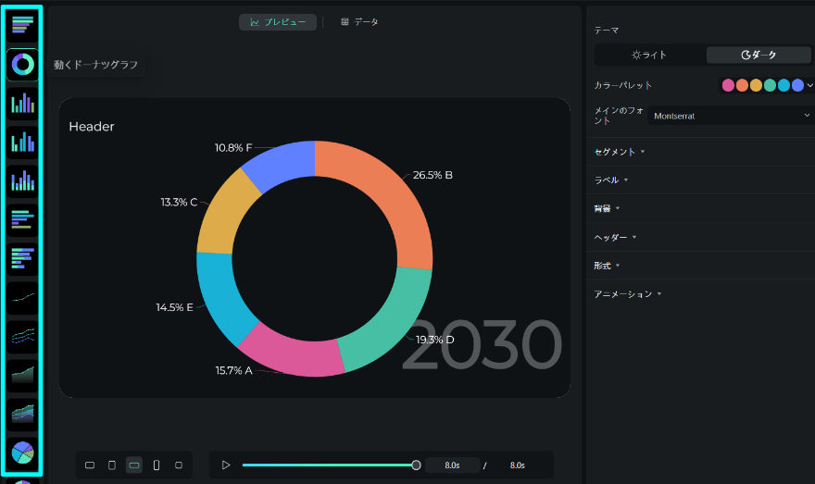Choose the horizontal bars icon directly below the vertical bar charts
Screen dimensions: 815x484
coord(22,220)
